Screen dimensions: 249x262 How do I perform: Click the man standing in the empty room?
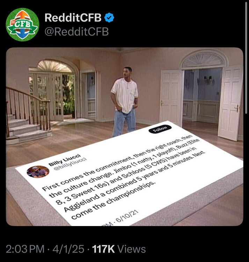[124, 102]
